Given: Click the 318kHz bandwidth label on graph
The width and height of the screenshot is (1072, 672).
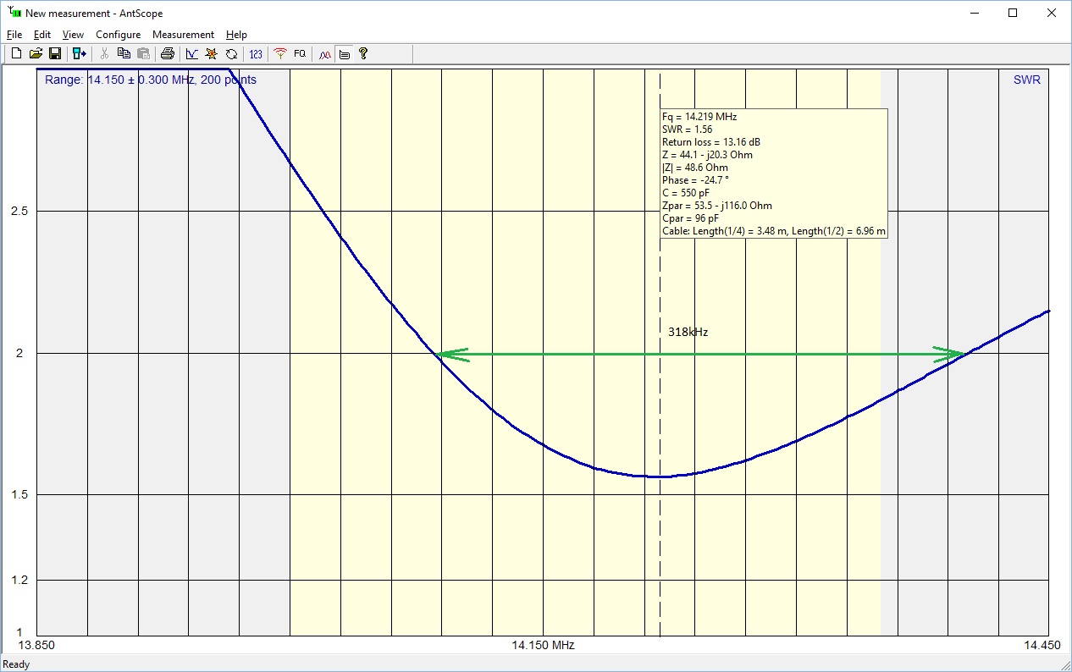Looking at the screenshot, I should click(x=688, y=333).
